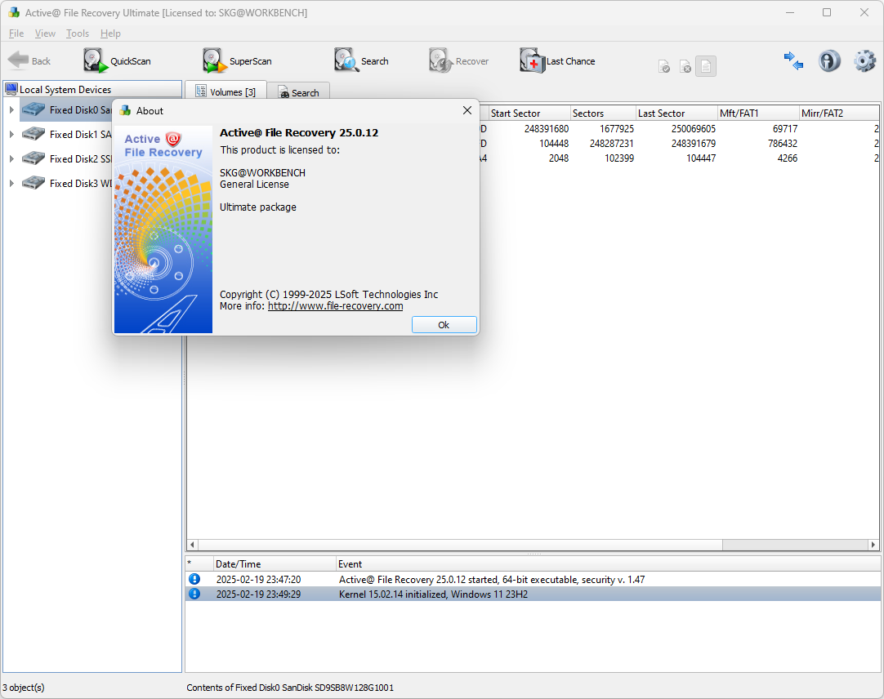Click the Active@ File Recovery banner image
This screenshot has width=884, height=699.
(163, 229)
